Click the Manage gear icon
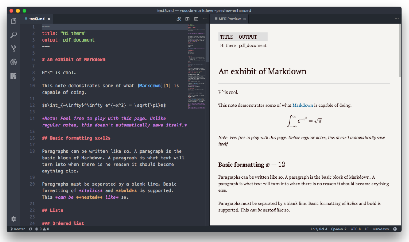 [x=14, y=219]
